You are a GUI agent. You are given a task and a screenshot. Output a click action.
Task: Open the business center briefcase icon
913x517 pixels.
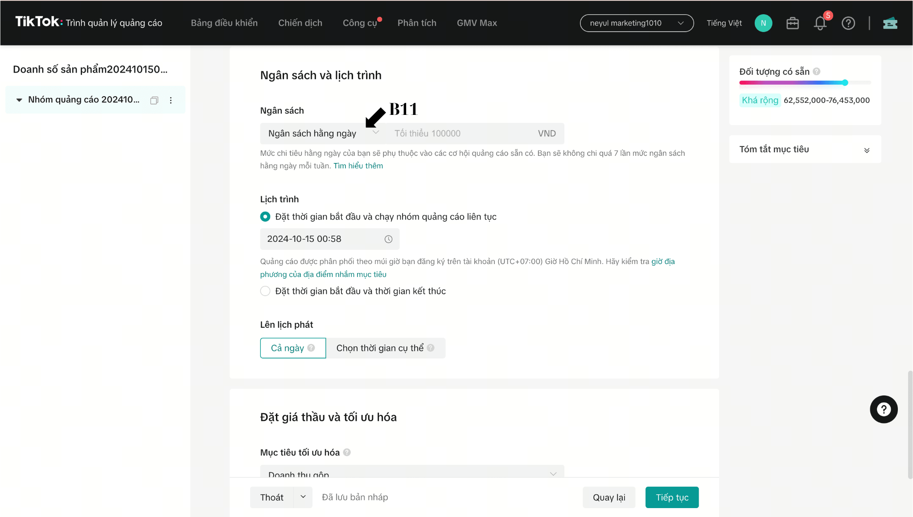coord(792,23)
